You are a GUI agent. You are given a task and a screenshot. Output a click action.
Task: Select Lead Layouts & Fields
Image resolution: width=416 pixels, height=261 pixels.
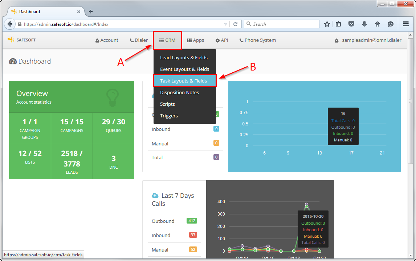(x=185, y=58)
